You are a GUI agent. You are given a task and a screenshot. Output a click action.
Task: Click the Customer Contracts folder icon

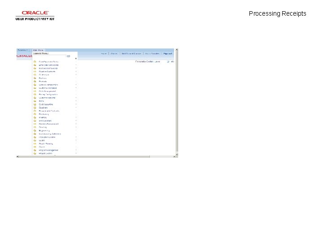[35, 88]
